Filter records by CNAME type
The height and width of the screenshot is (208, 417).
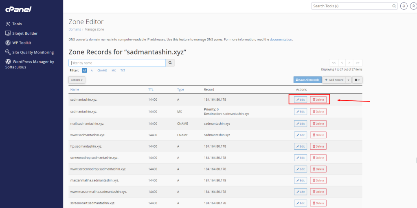[x=102, y=71]
